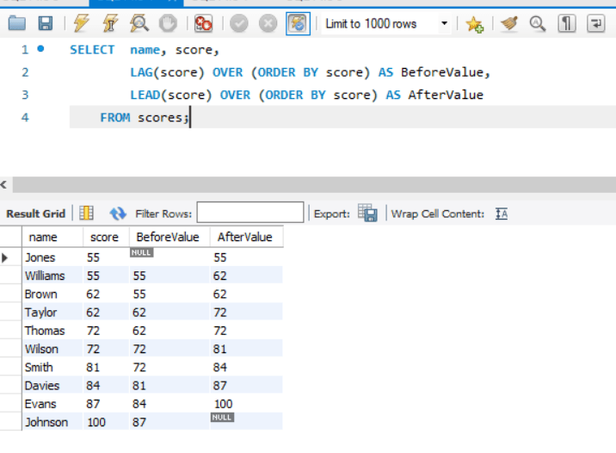Select the Taylor name cell
This screenshot has height=453, width=616.
pyautogui.click(x=52, y=313)
